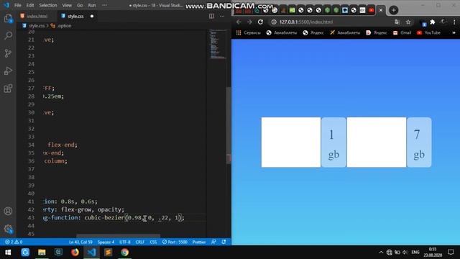Open the File menu
The width and height of the screenshot is (460, 259).
pos(17,5)
